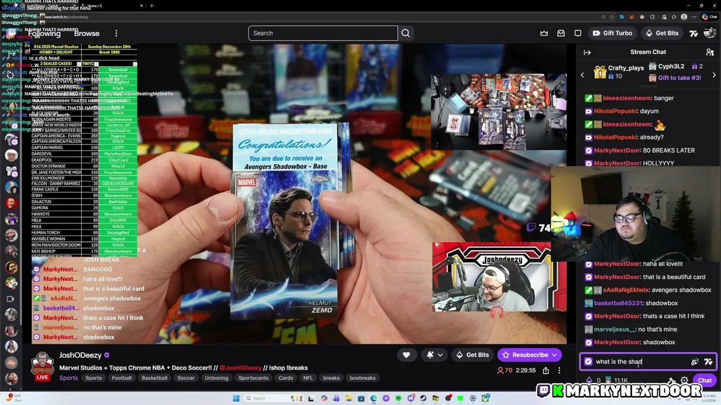The height and width of the screenshot is (405, 721).
Task: Open Prime Gaming crown loot icon
Action: point(544,33)
